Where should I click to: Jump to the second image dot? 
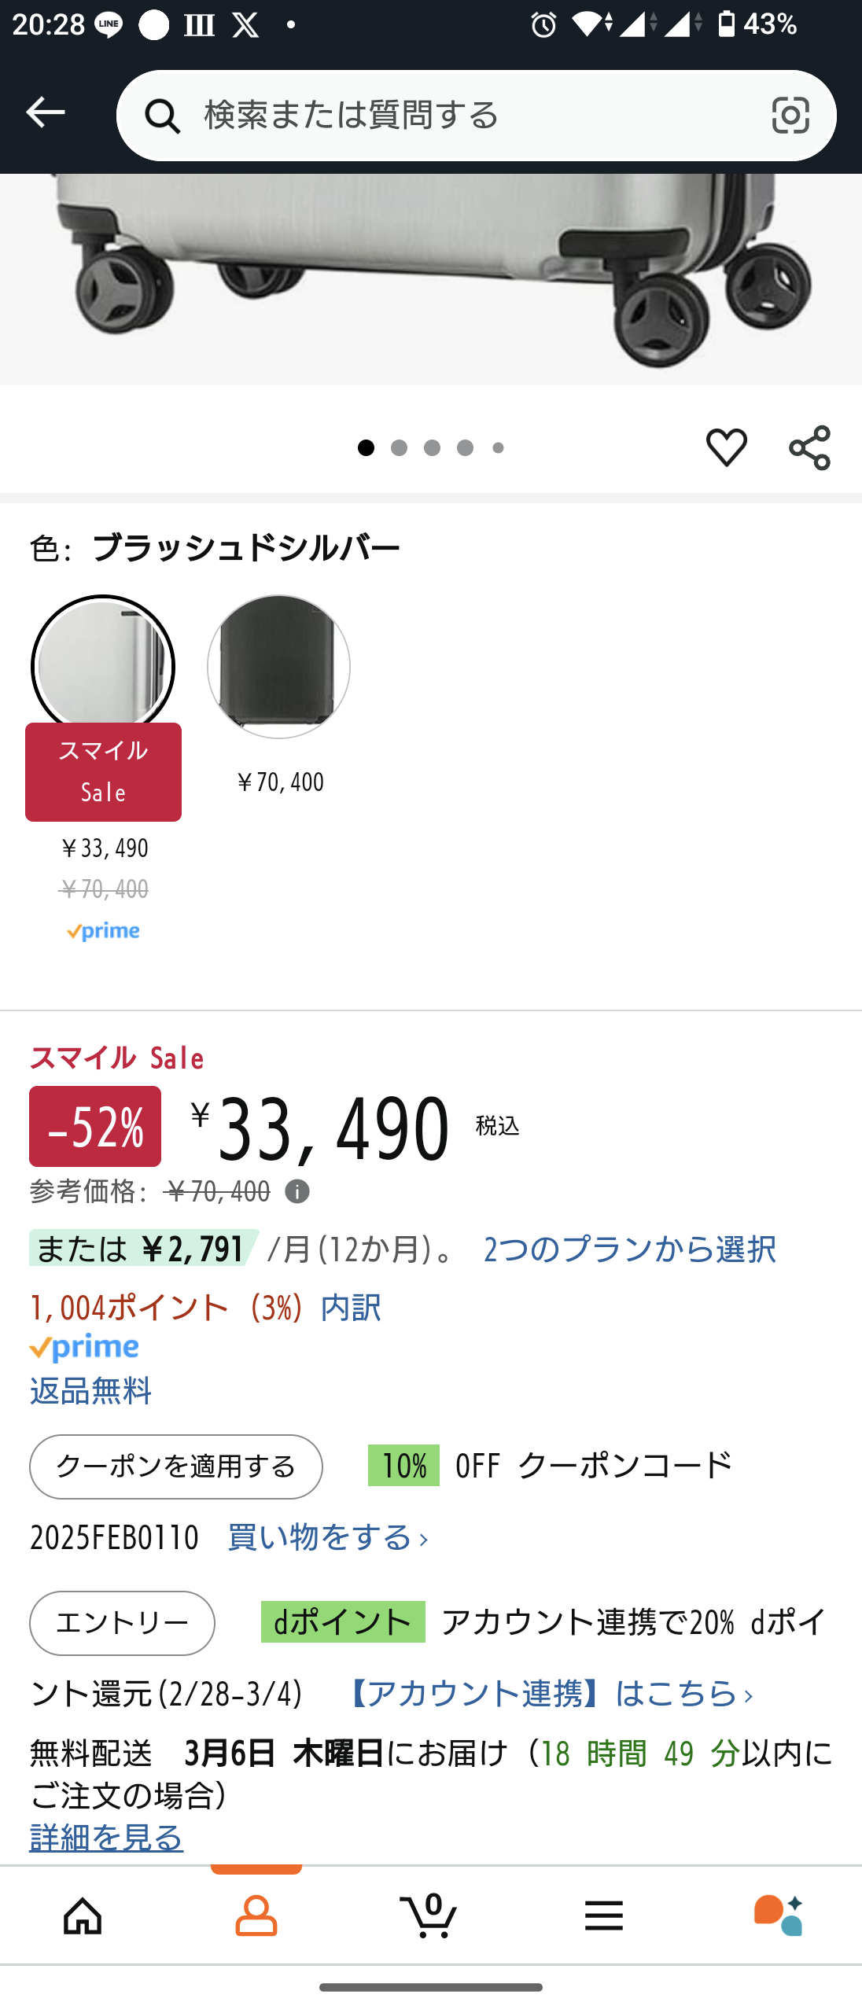point(399,448)
